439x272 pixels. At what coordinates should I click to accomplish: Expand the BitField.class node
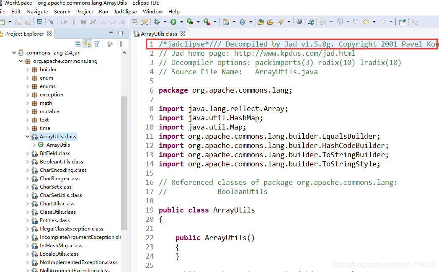(28, 153)
